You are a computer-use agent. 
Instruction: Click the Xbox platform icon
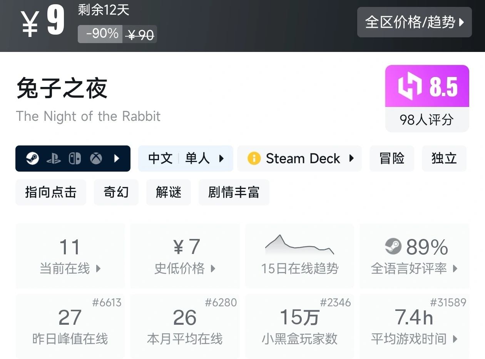click(x=96, y=159)
